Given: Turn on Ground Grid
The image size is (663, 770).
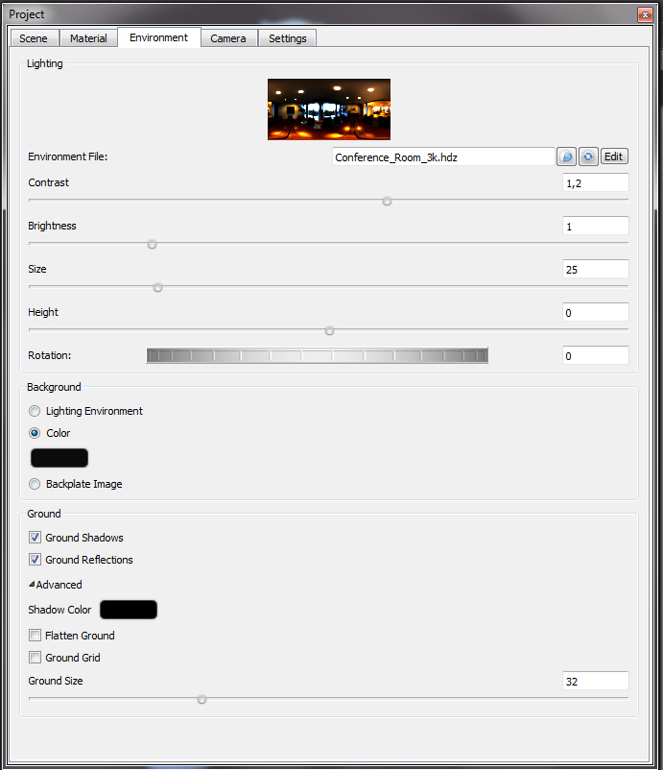Looking at the screenshot, I should coord(35,658).
